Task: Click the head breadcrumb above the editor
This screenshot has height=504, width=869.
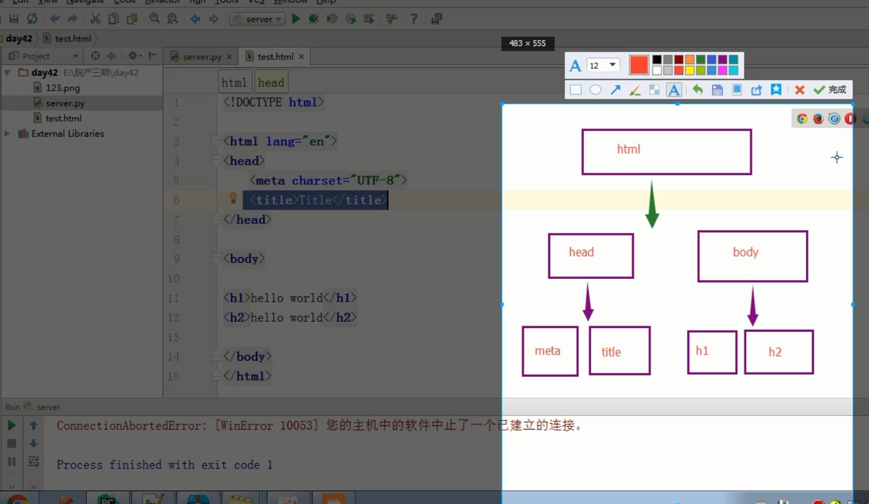Action: coord(271,82)
